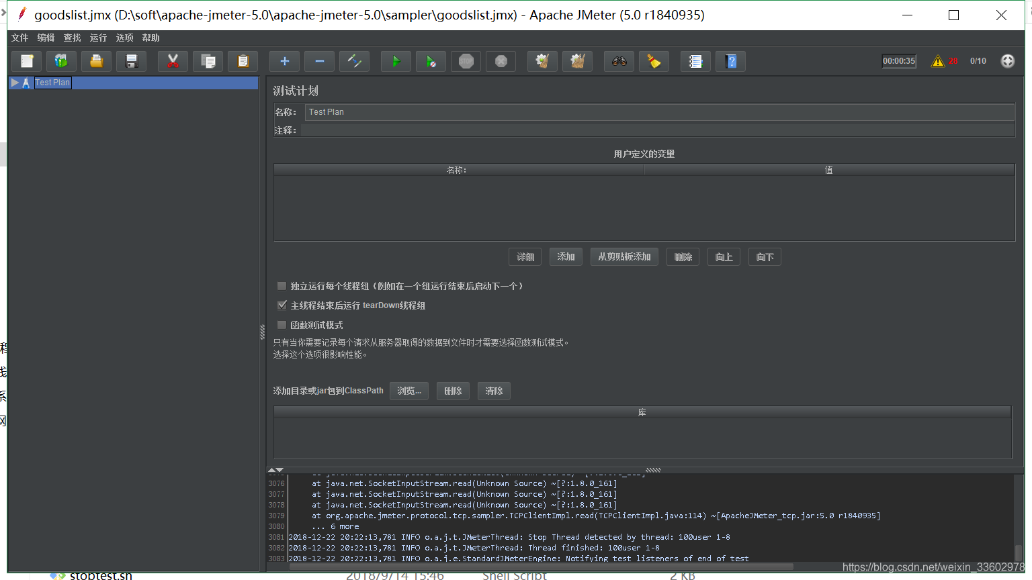
Task: Open the 选项 menu
Action: pos(125,38)
